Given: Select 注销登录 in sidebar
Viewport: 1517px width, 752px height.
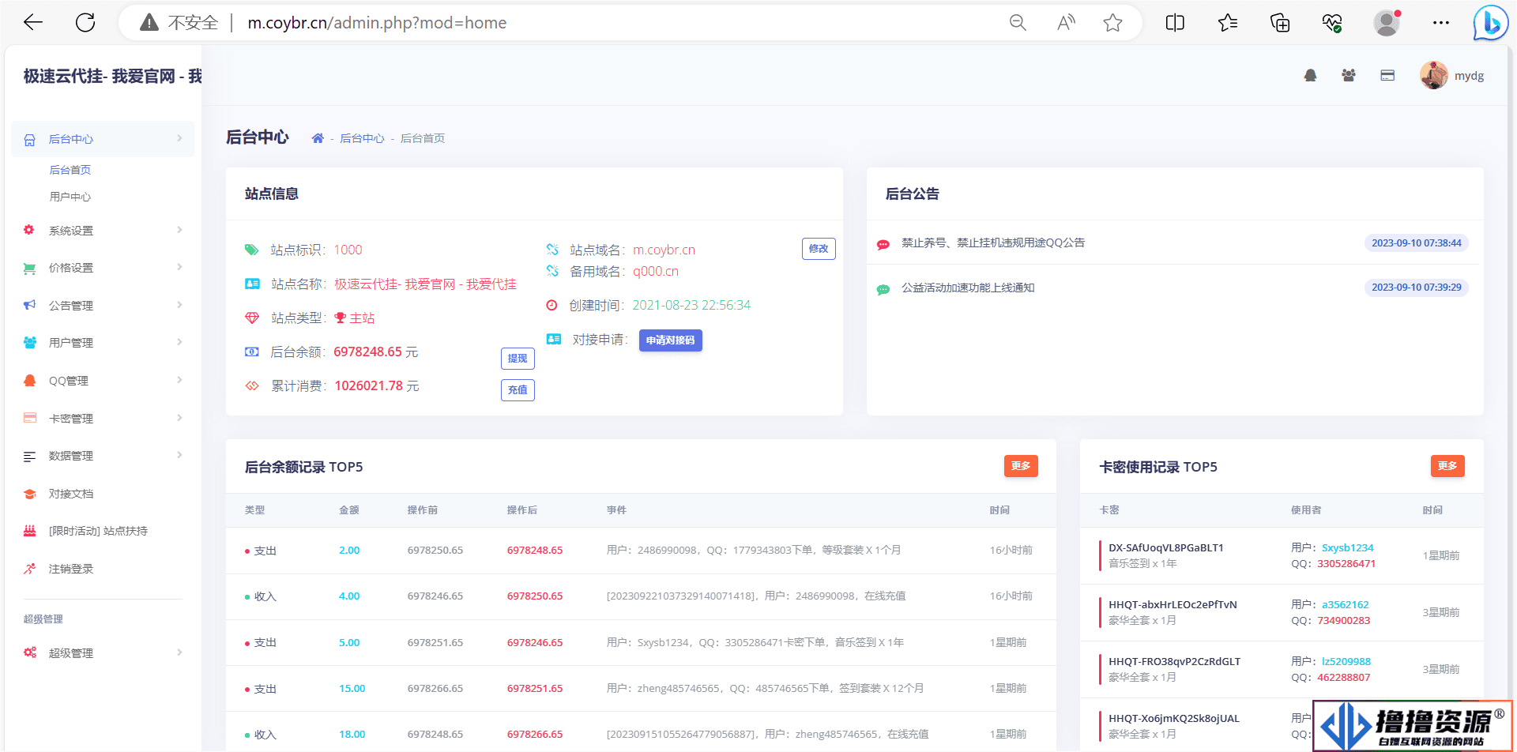Looking at the screenshot, I should pos(71,569).
